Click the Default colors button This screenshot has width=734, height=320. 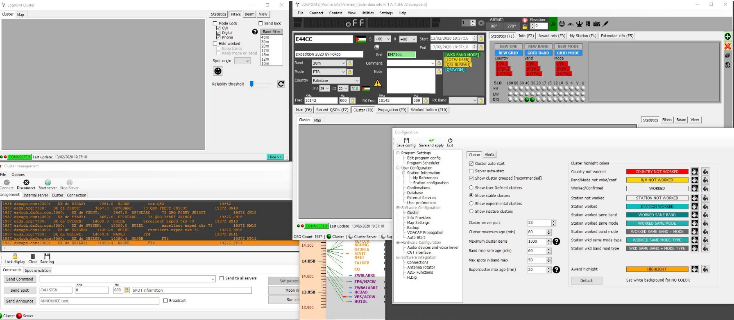click(x=587, y=281)
